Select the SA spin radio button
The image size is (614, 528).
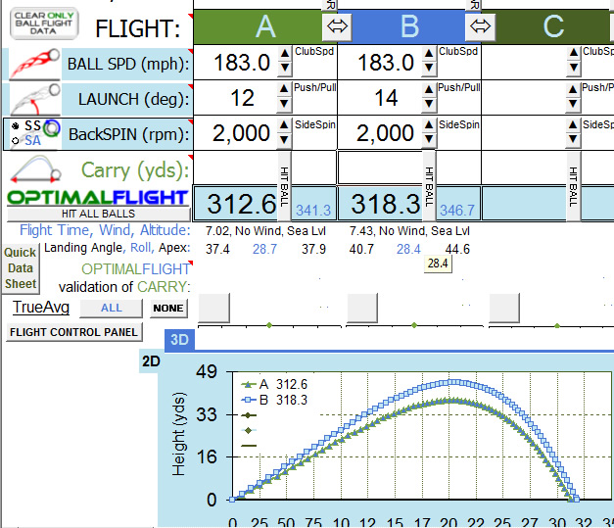tap(16, 141)
